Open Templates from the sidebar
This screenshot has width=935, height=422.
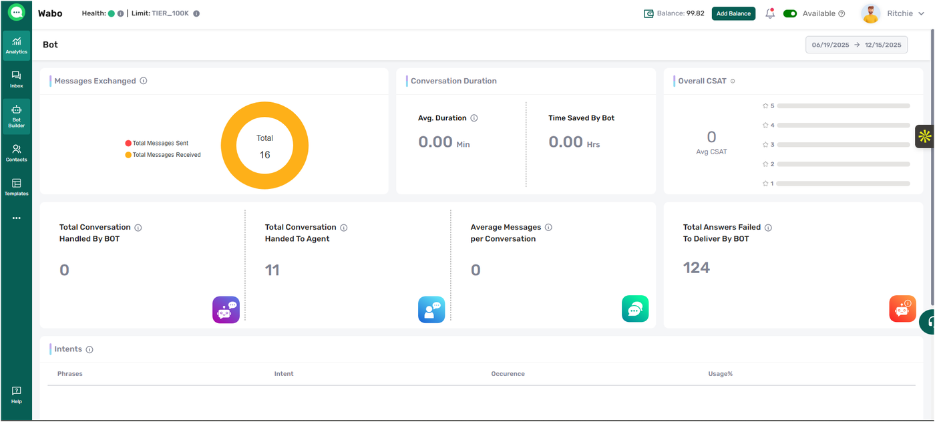coord(17,188)
